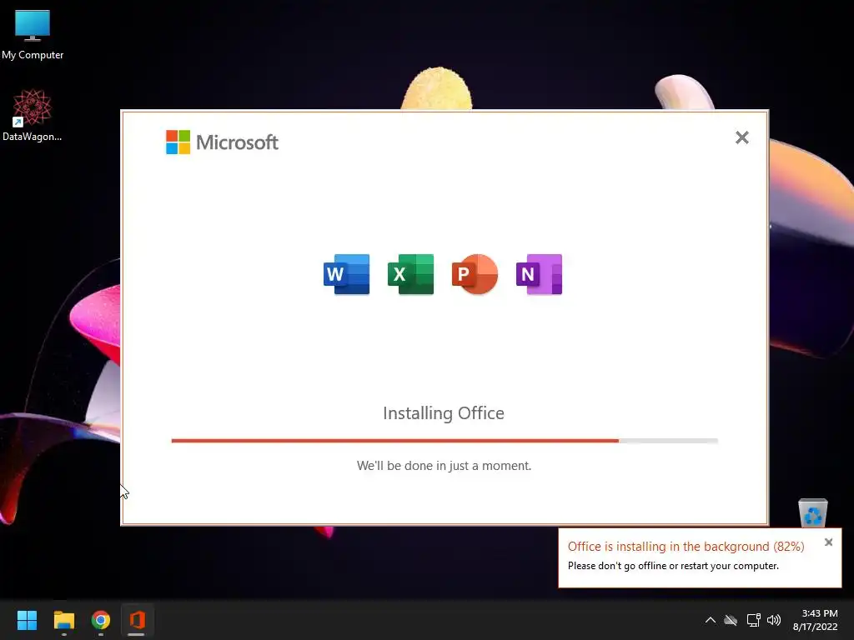Open the clock showing 3:43 PM

(x=815, y=620)
